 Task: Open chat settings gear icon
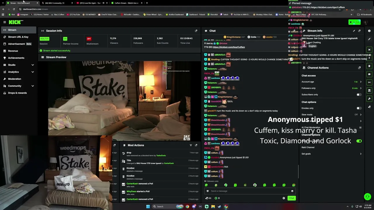[284, 198]
